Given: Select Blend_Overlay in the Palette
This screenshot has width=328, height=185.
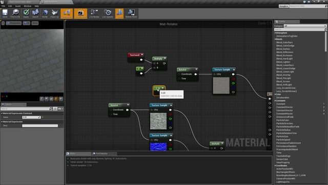Looking at the screenshot, I should tap(283, 75).
